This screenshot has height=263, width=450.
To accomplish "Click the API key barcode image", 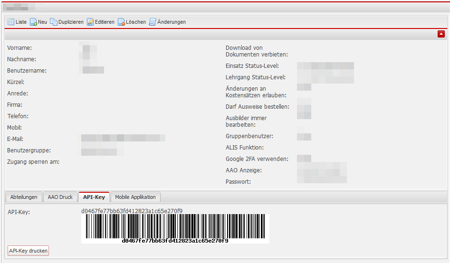I will coord(175,227).
